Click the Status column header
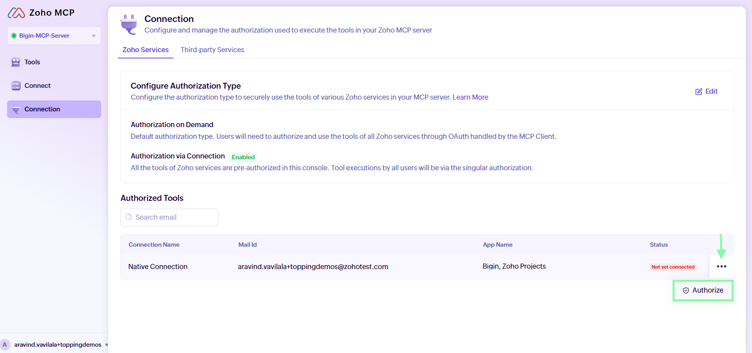Viewport: 752px width, 353px height. click(x=659, y=245)
